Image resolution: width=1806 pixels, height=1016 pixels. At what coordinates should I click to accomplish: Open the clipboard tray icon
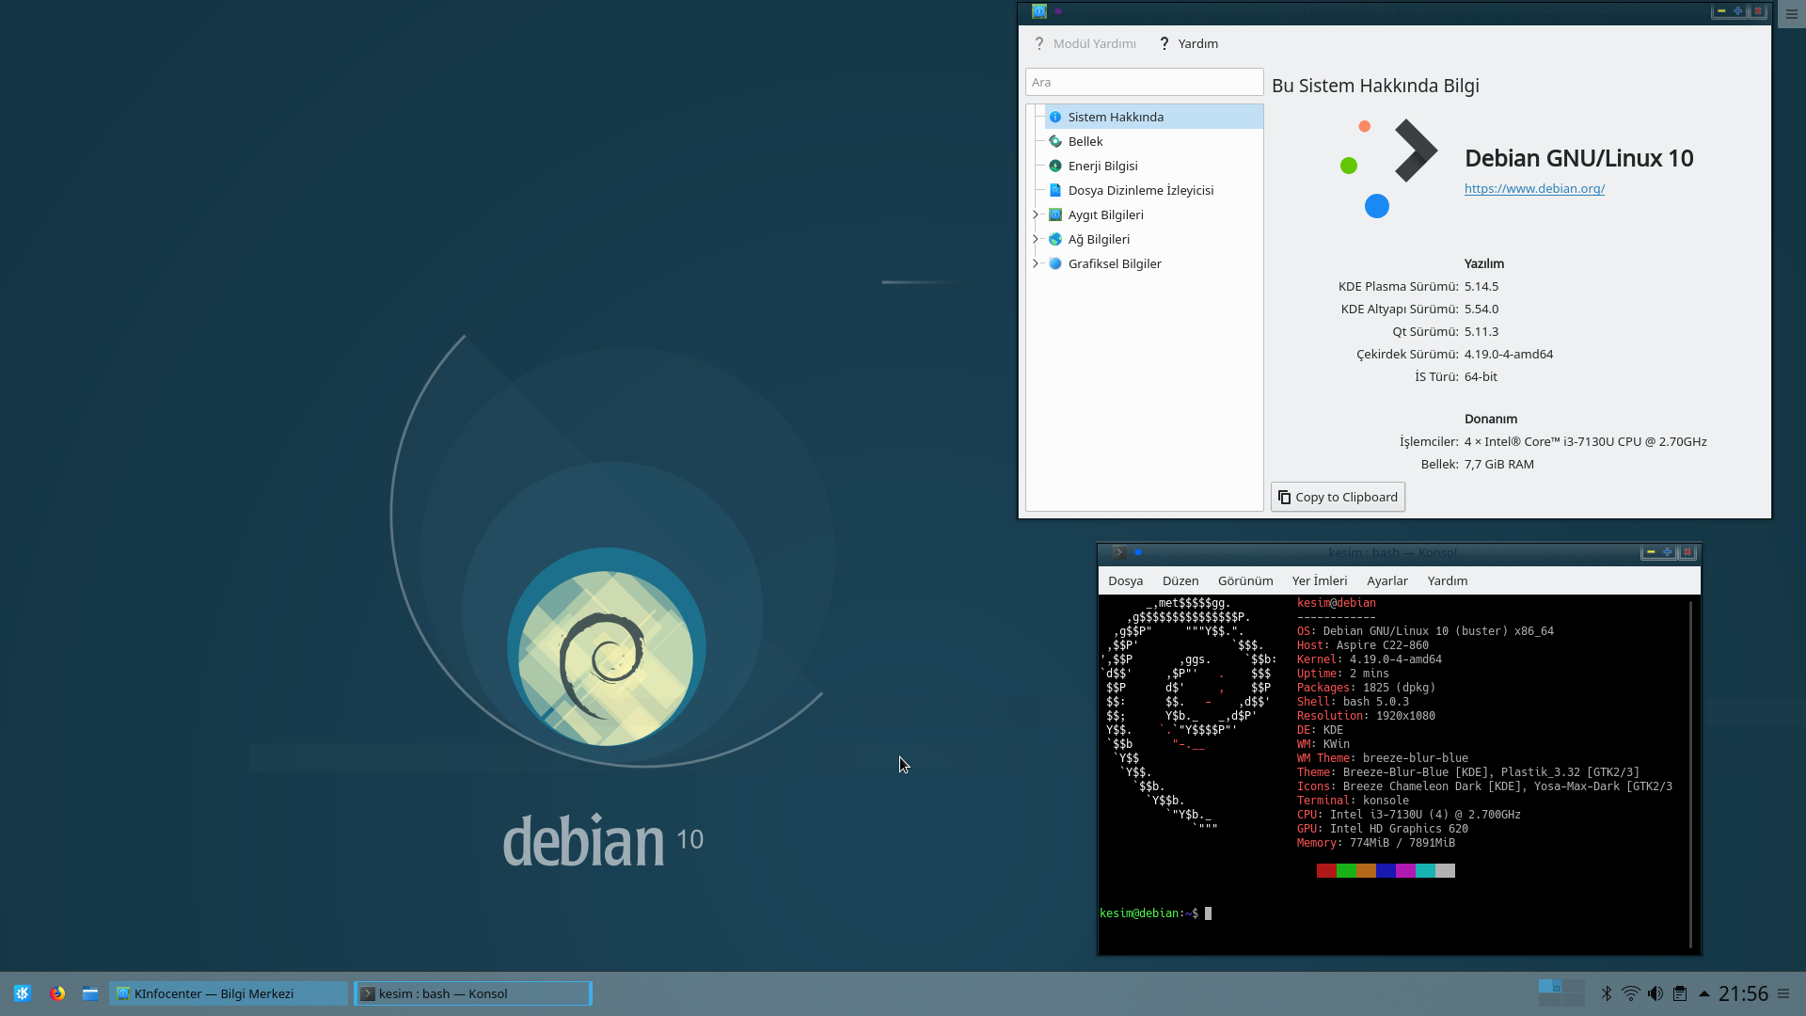1680,993
